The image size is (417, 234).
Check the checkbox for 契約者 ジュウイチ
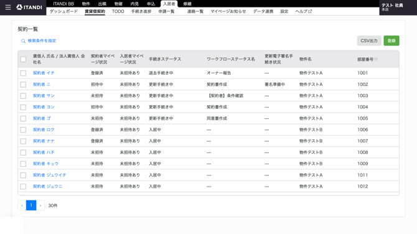tap(23, 175)
